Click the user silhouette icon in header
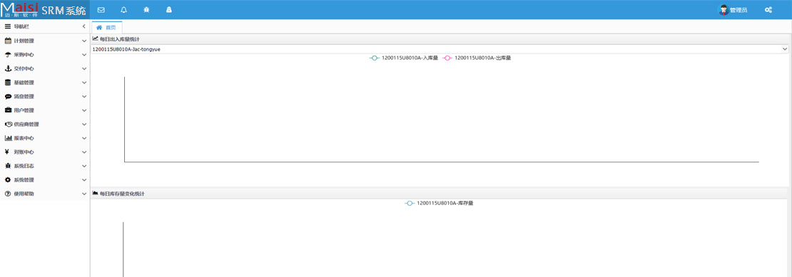The image size is (792, 277). (169, 9)
